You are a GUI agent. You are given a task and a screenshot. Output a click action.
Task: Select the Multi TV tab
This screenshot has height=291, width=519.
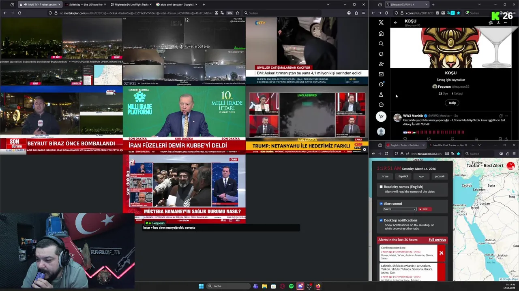[39, 4]
